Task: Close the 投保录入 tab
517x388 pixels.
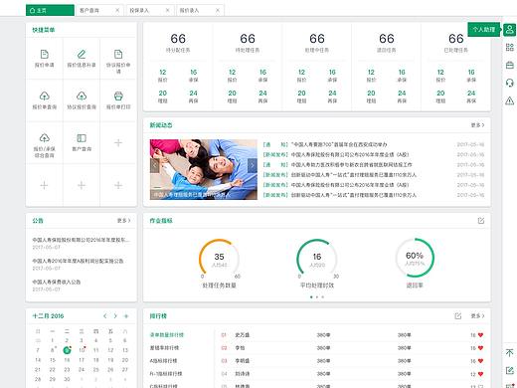Action: pyautogui.click(x=167, y=10)
